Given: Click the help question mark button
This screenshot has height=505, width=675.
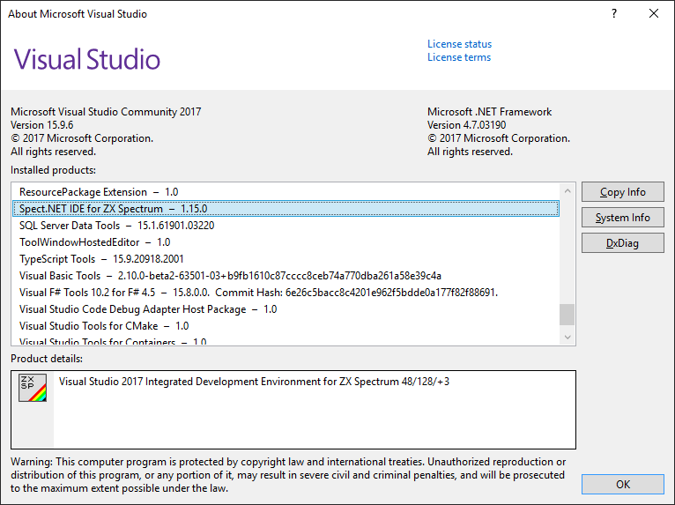Looking at the screenshot, I should [x=614, y=13].
